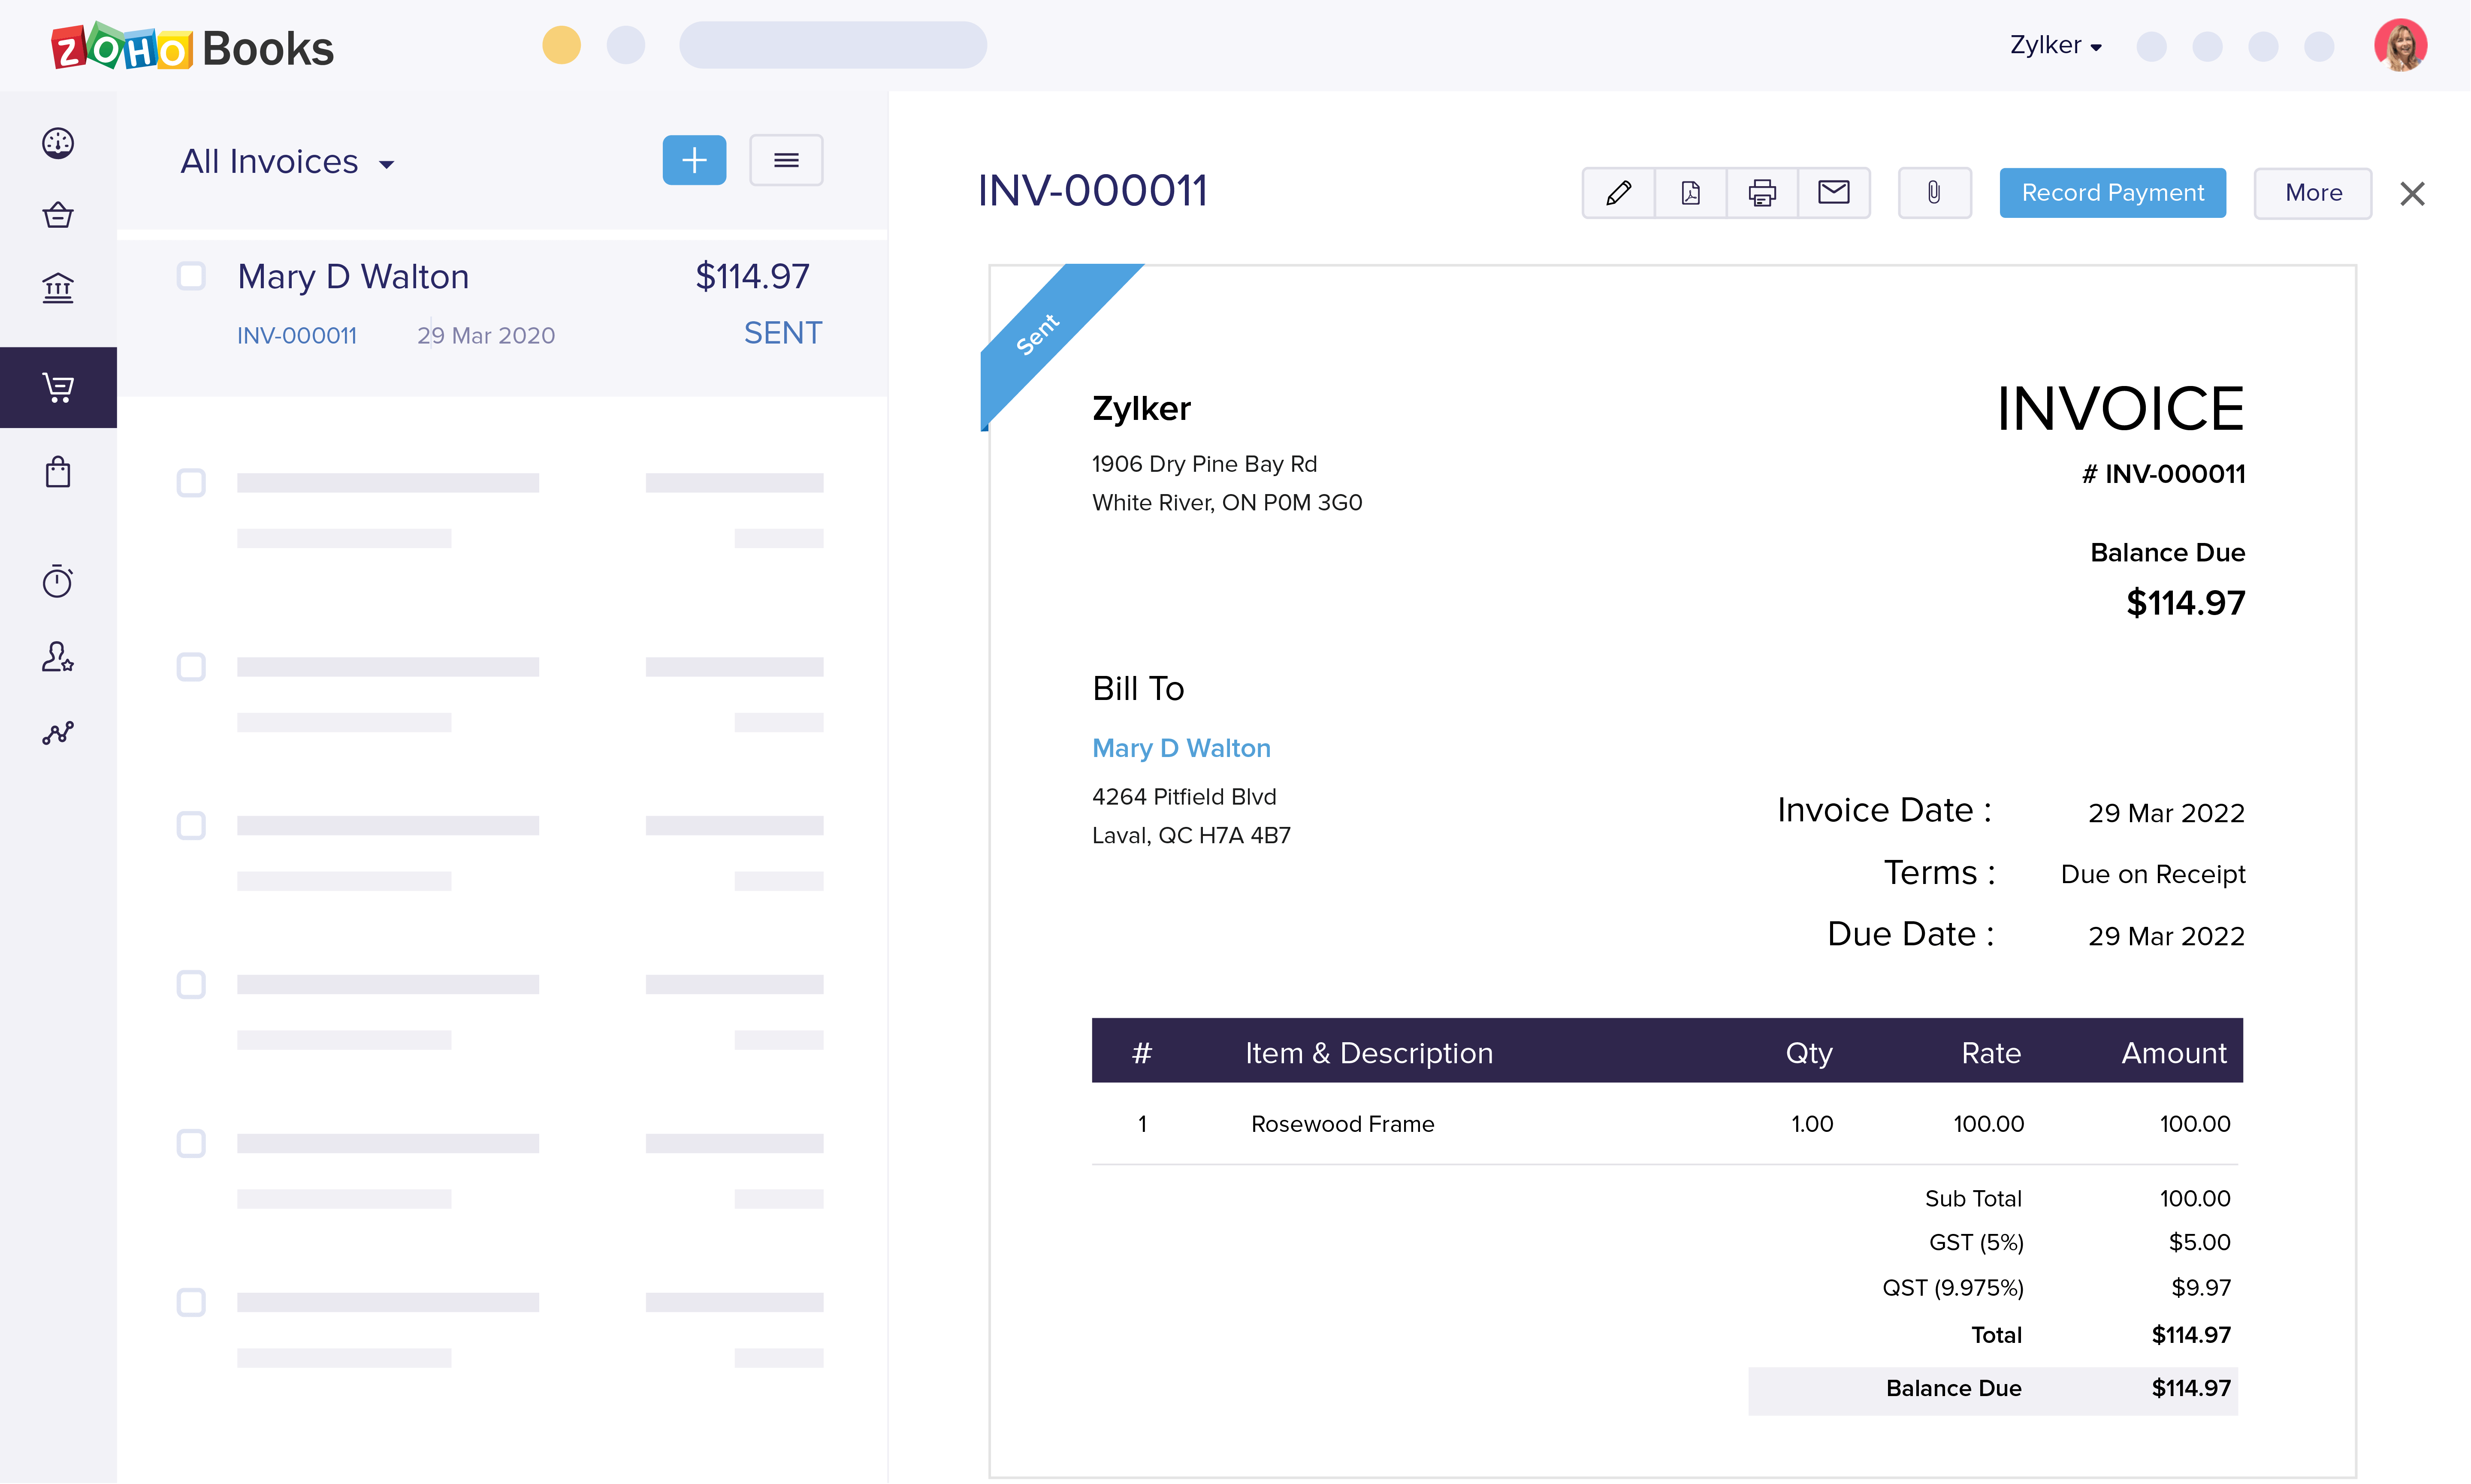Click the $114.97 amount in invoice list
Viewport: 2471px width, 1484px height.
coord(752,276)
